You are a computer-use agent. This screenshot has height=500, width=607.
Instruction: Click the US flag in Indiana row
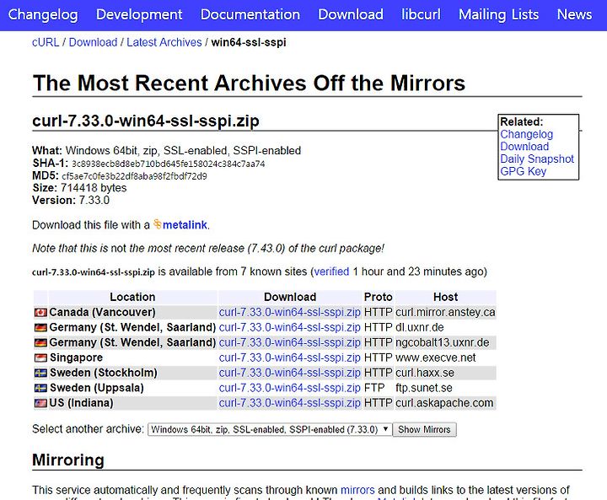coord(40,403)
